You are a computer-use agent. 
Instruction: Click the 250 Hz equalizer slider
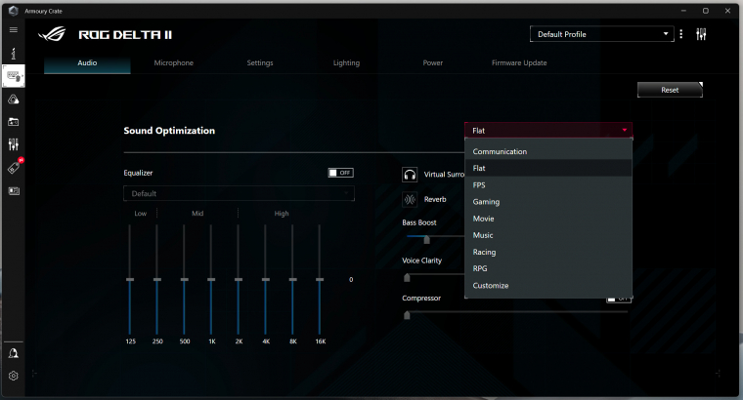156,279
